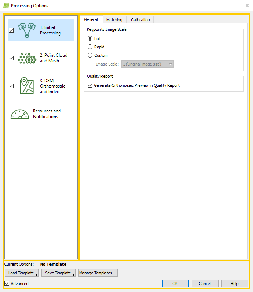The height and width of the screenshot is (292, 253).
Task: Uncheck the Initial Processing step checkbox
Action: pos(11,30)
